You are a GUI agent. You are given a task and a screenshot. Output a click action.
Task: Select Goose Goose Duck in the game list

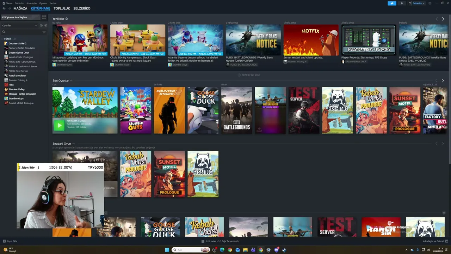pos(19,53)
